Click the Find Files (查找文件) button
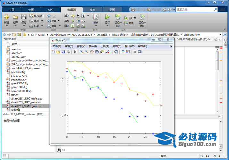229x160 pixels. (37, 15)
